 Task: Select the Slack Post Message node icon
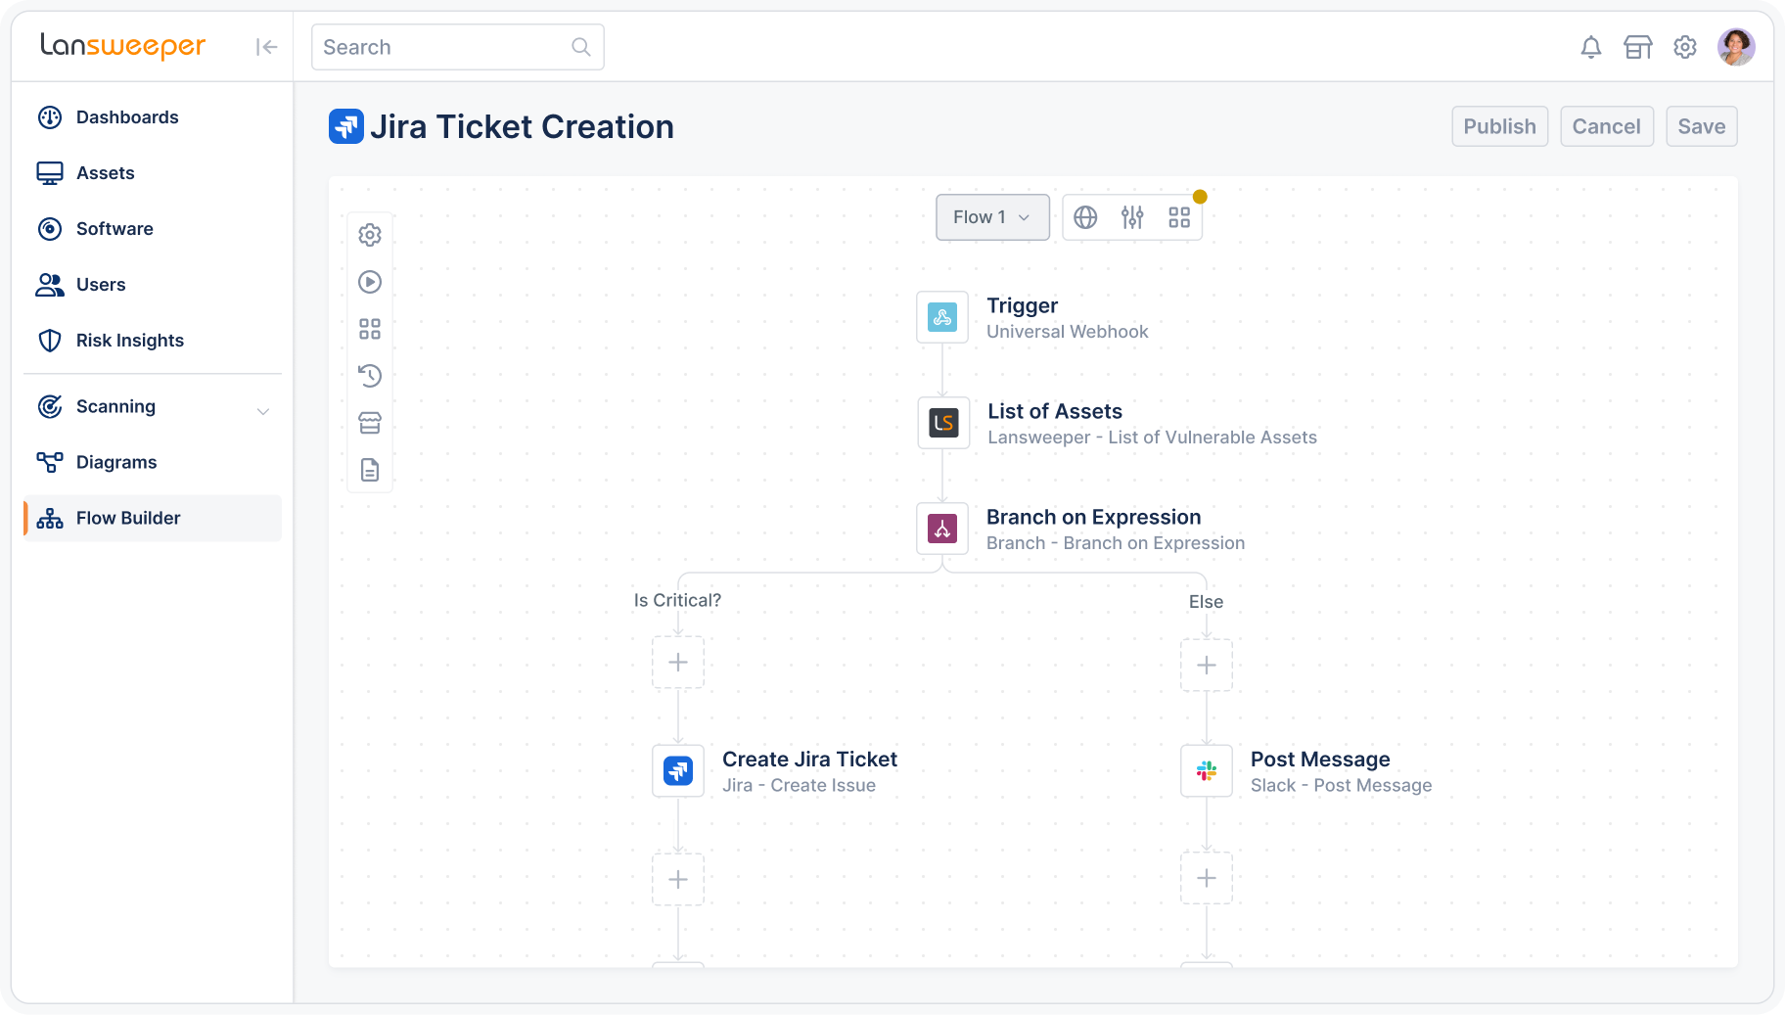point(1207,771)
